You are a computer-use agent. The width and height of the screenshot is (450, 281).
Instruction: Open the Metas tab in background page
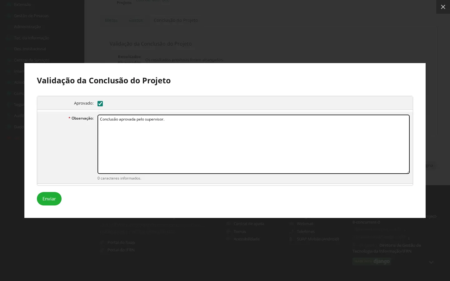click(x=111, y=20)
